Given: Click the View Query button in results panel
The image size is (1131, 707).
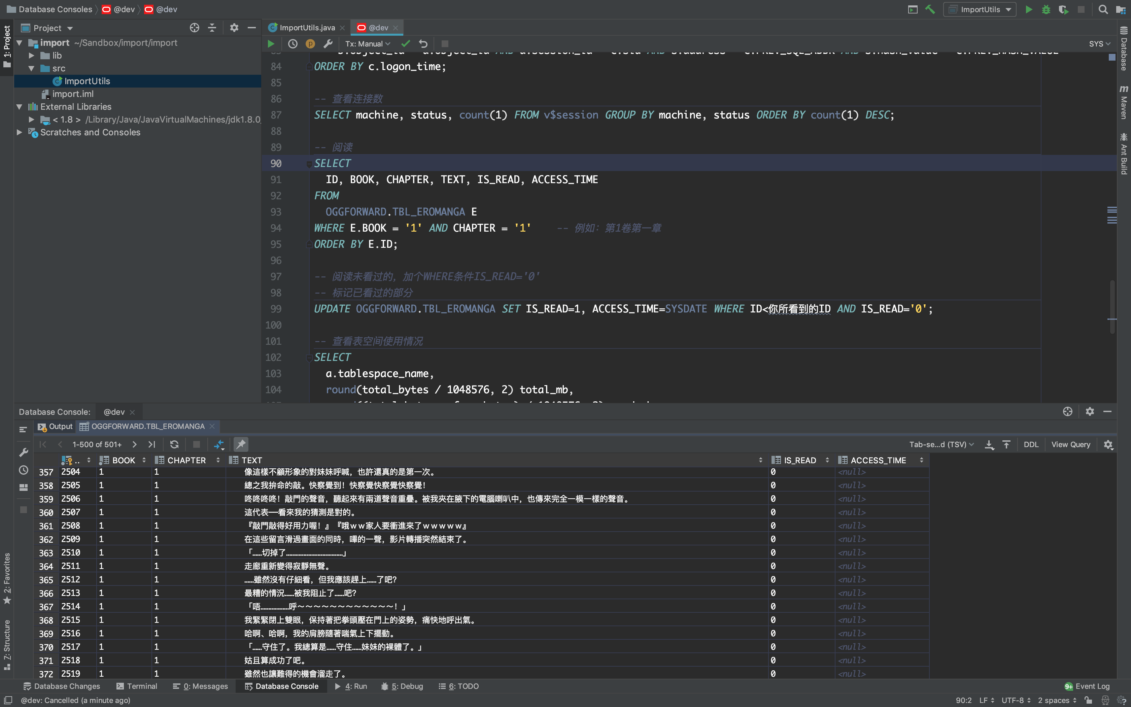Looking at the screenshot, I should point(1071,444).
